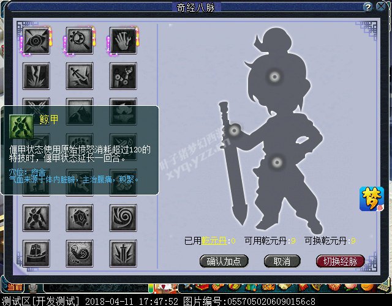Click the 鲸甲 skill name in tooltip
Screen dimensions: 392x306
(x=49, y=119)
